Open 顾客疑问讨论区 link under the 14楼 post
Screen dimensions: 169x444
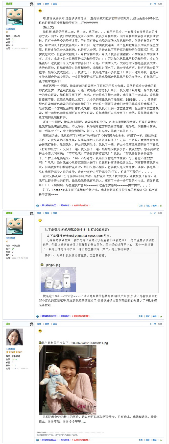[49, 316]
